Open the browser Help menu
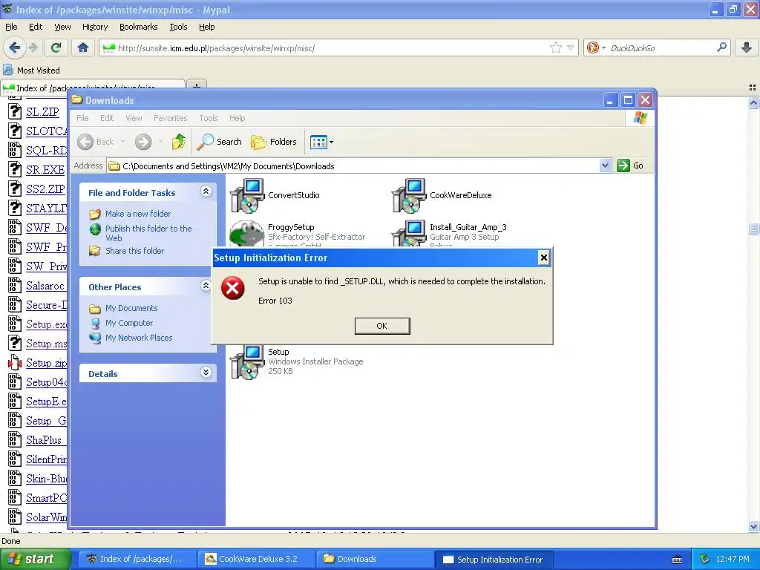The height and width of the screenshot is (570, 760). (206, 27)
